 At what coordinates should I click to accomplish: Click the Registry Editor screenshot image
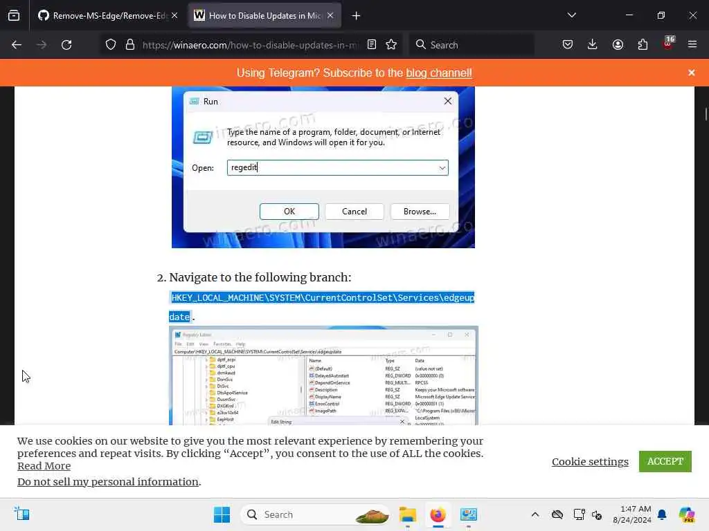[x=323, y=375]
